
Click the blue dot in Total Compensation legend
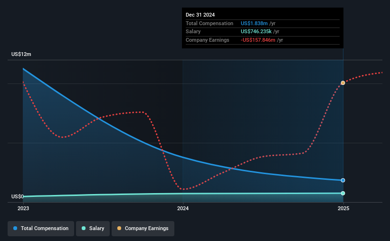[x=15, y=228]
